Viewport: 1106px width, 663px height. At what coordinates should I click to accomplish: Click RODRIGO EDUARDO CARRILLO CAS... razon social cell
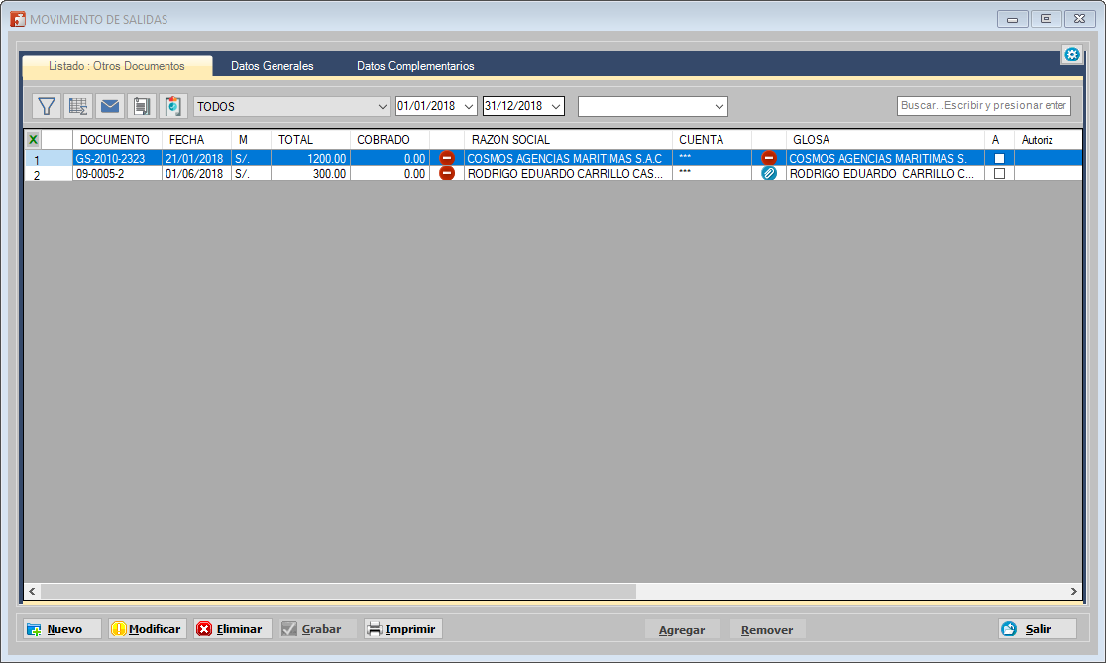569,173
